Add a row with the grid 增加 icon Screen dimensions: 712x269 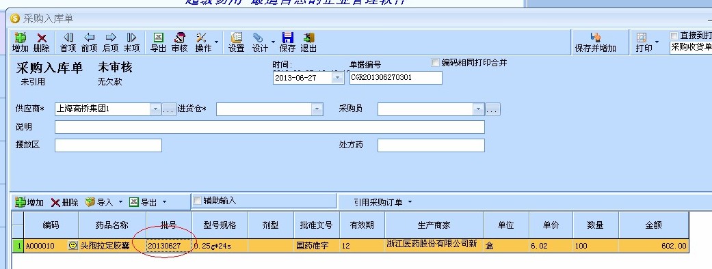21,202
